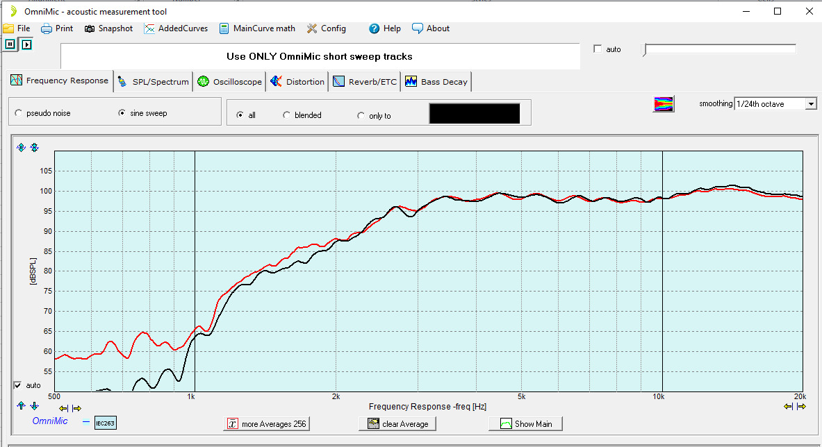Click vertical expand arrows icon above graph

pos(21,147)
